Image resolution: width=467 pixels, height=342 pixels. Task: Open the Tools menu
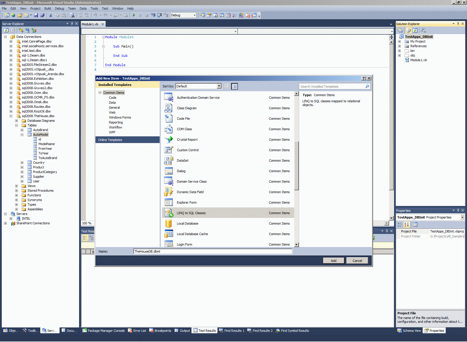[94, 8]
